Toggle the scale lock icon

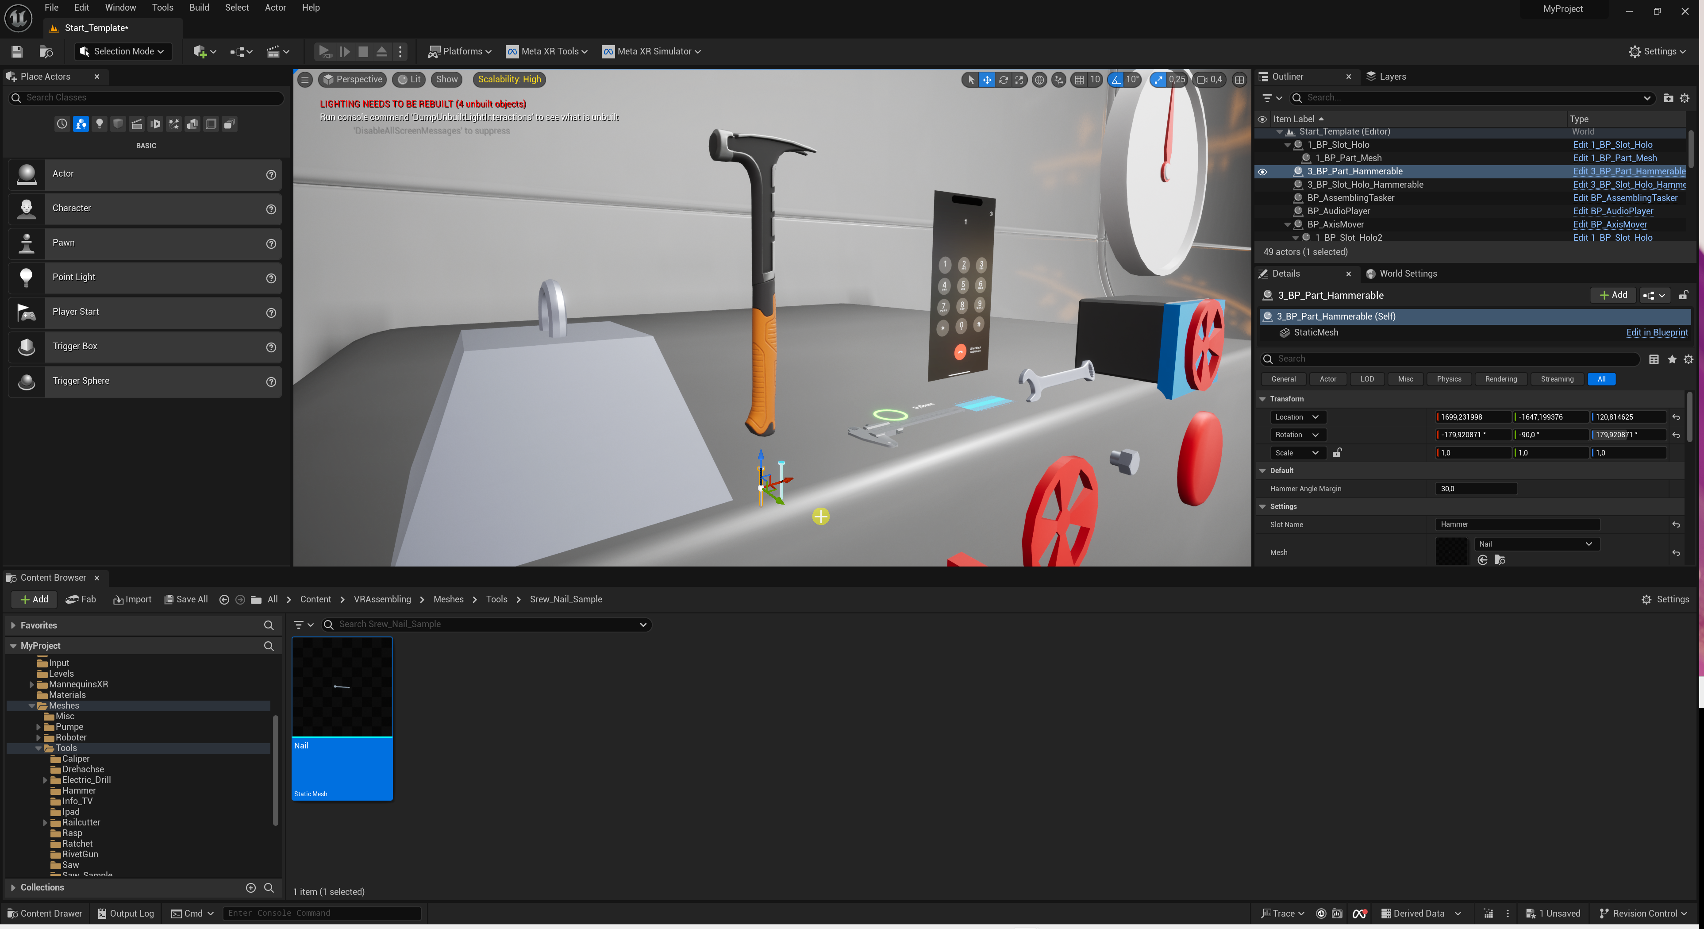click(1337, 453)
